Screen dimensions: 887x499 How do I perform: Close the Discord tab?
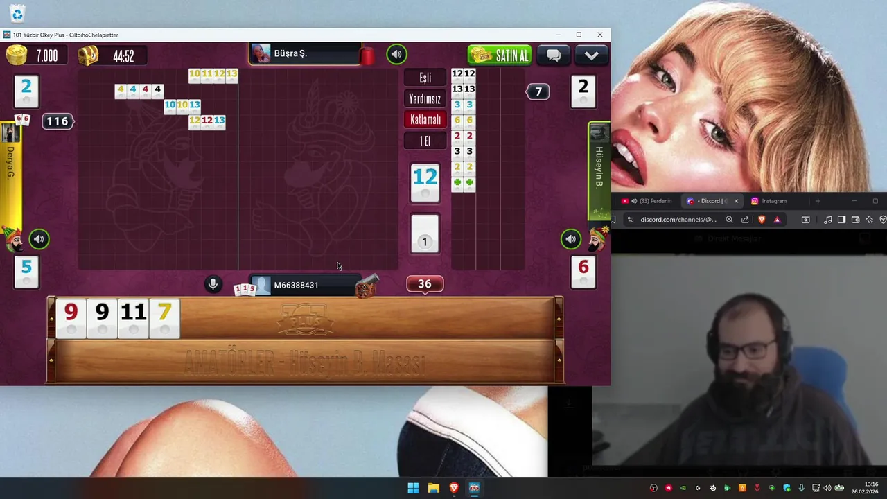(x=736, y=201)
